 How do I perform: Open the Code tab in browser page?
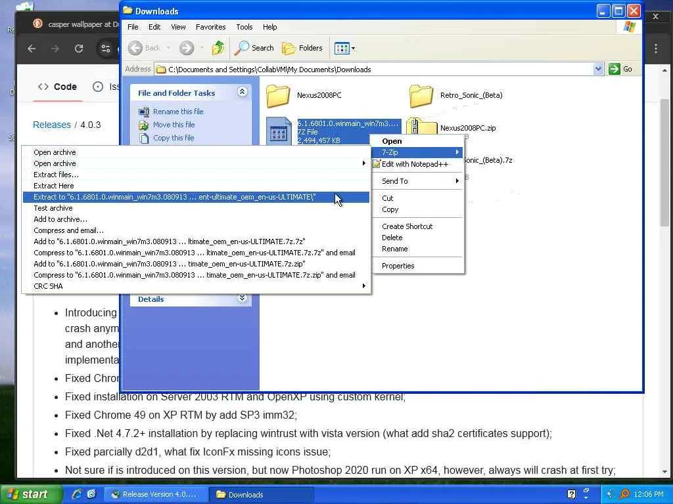click(58, 87)
